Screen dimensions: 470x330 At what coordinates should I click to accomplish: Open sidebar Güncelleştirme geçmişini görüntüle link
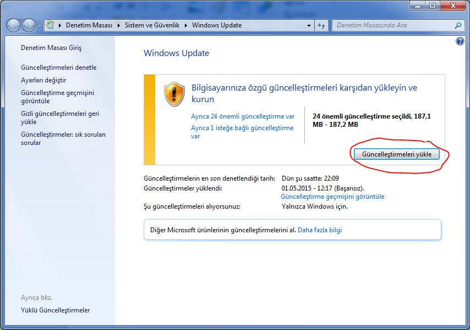pyautogui.click(x=58, y=97)
